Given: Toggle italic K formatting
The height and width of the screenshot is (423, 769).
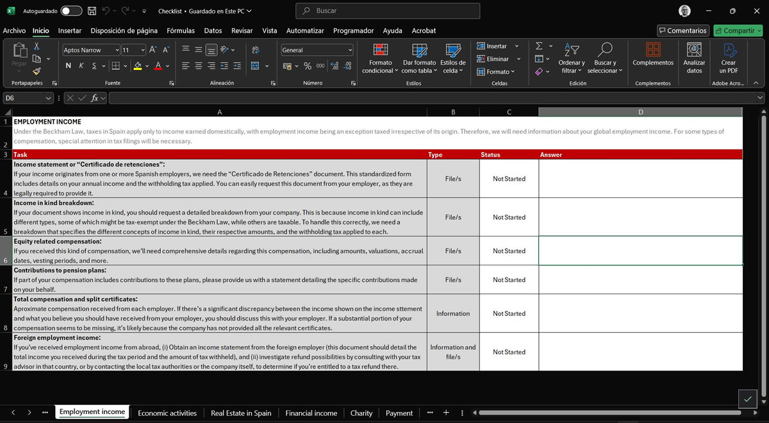Looking at the screenshot, I should [x=81, y=66].
